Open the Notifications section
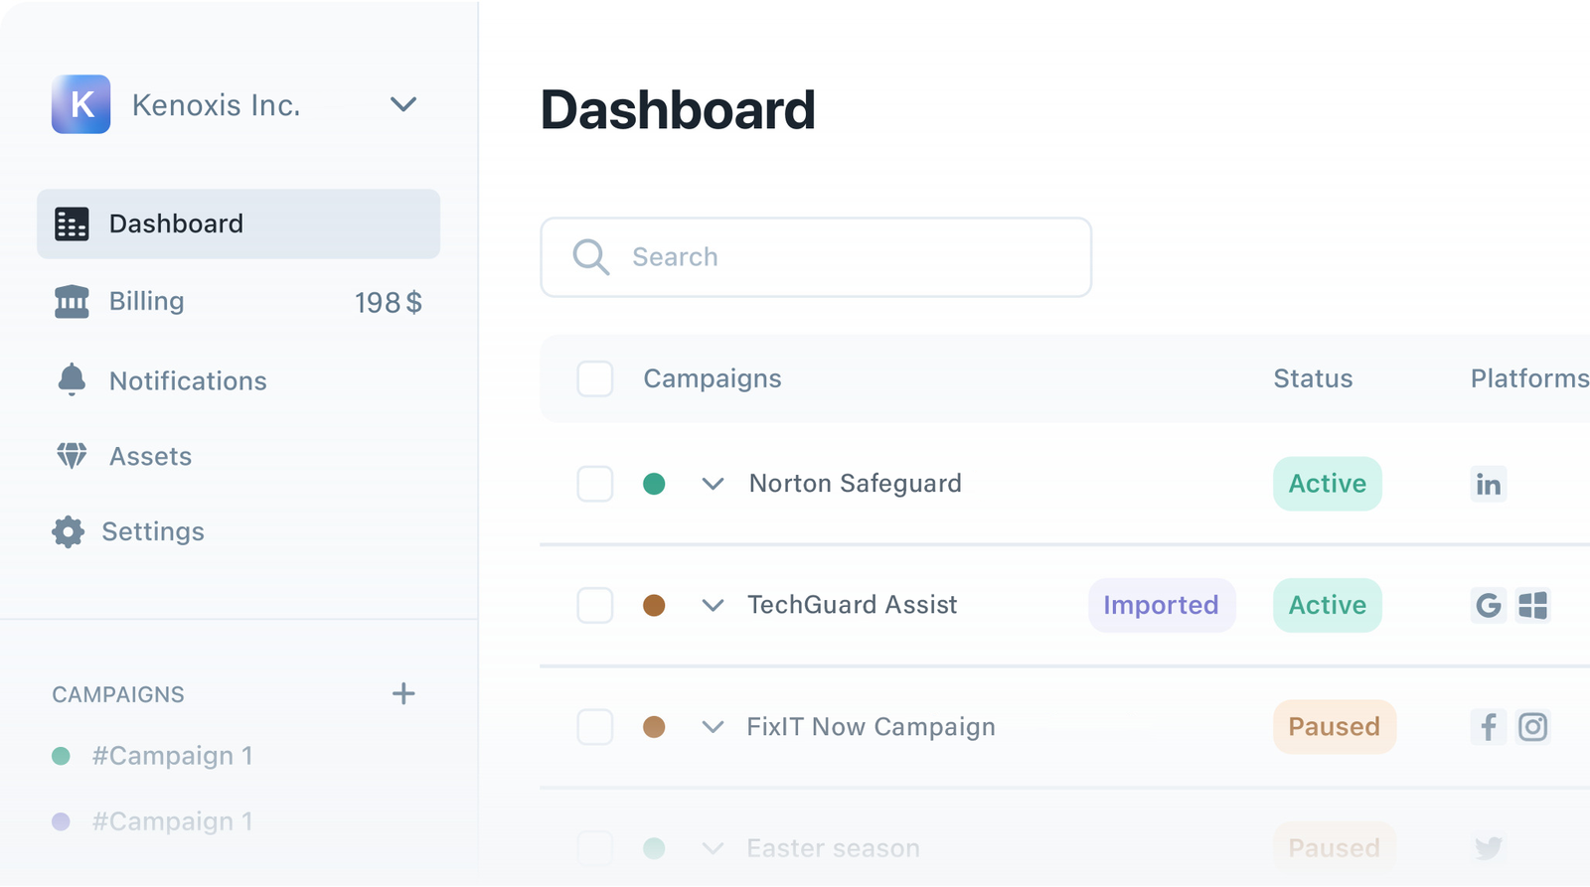The height and width of the screenshot is (887, 1590). click(x=187, y=380)
